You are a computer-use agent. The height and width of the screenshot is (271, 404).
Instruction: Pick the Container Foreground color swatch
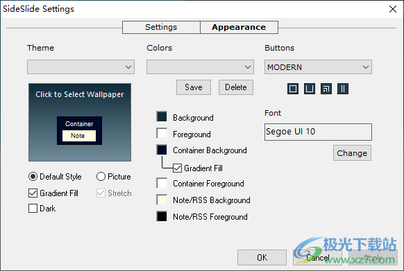click(x=162, y=183)
